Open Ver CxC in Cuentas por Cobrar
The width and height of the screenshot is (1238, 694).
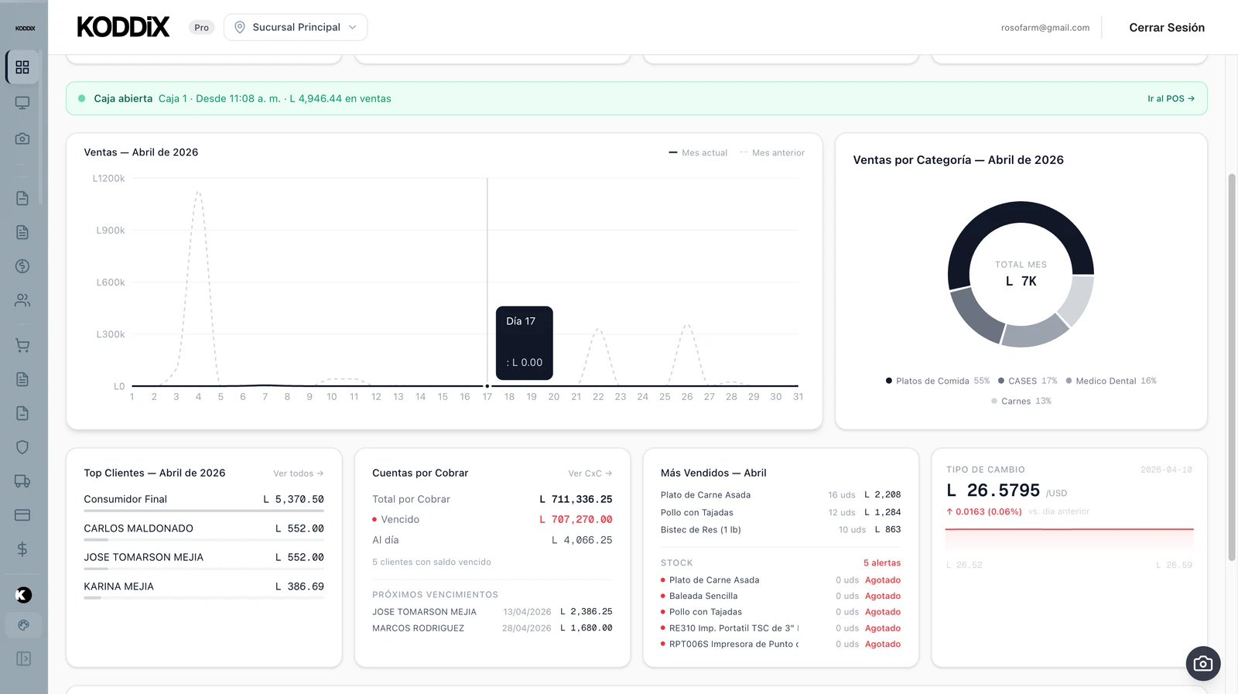coord(590,473)
